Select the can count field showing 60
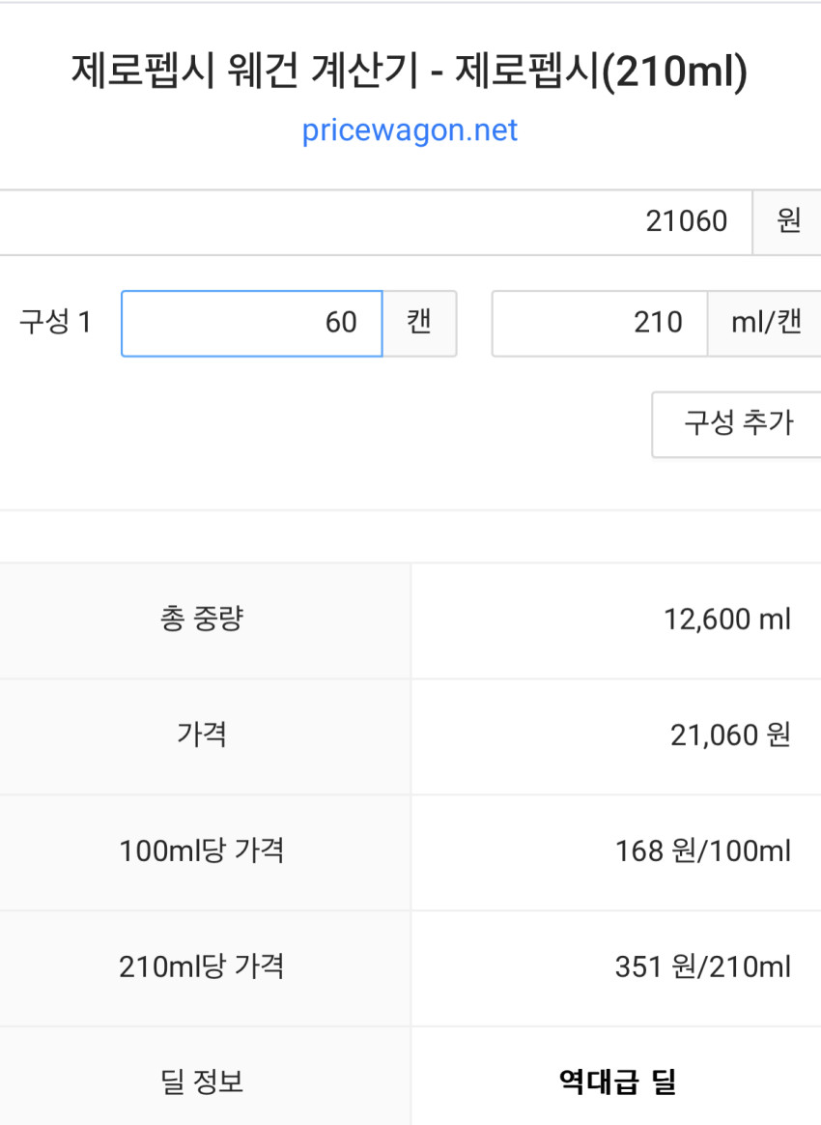 tap(251, 323)
